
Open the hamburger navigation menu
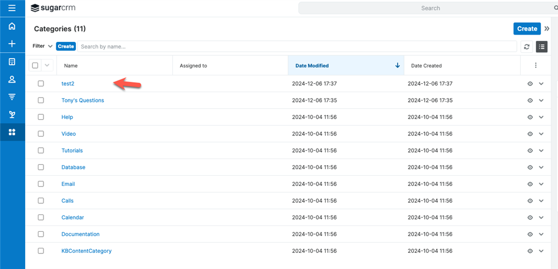[12, 8]
